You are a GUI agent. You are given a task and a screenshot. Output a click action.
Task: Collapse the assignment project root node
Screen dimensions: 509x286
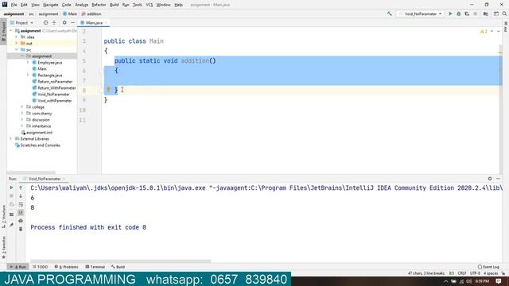pos(10,31)
